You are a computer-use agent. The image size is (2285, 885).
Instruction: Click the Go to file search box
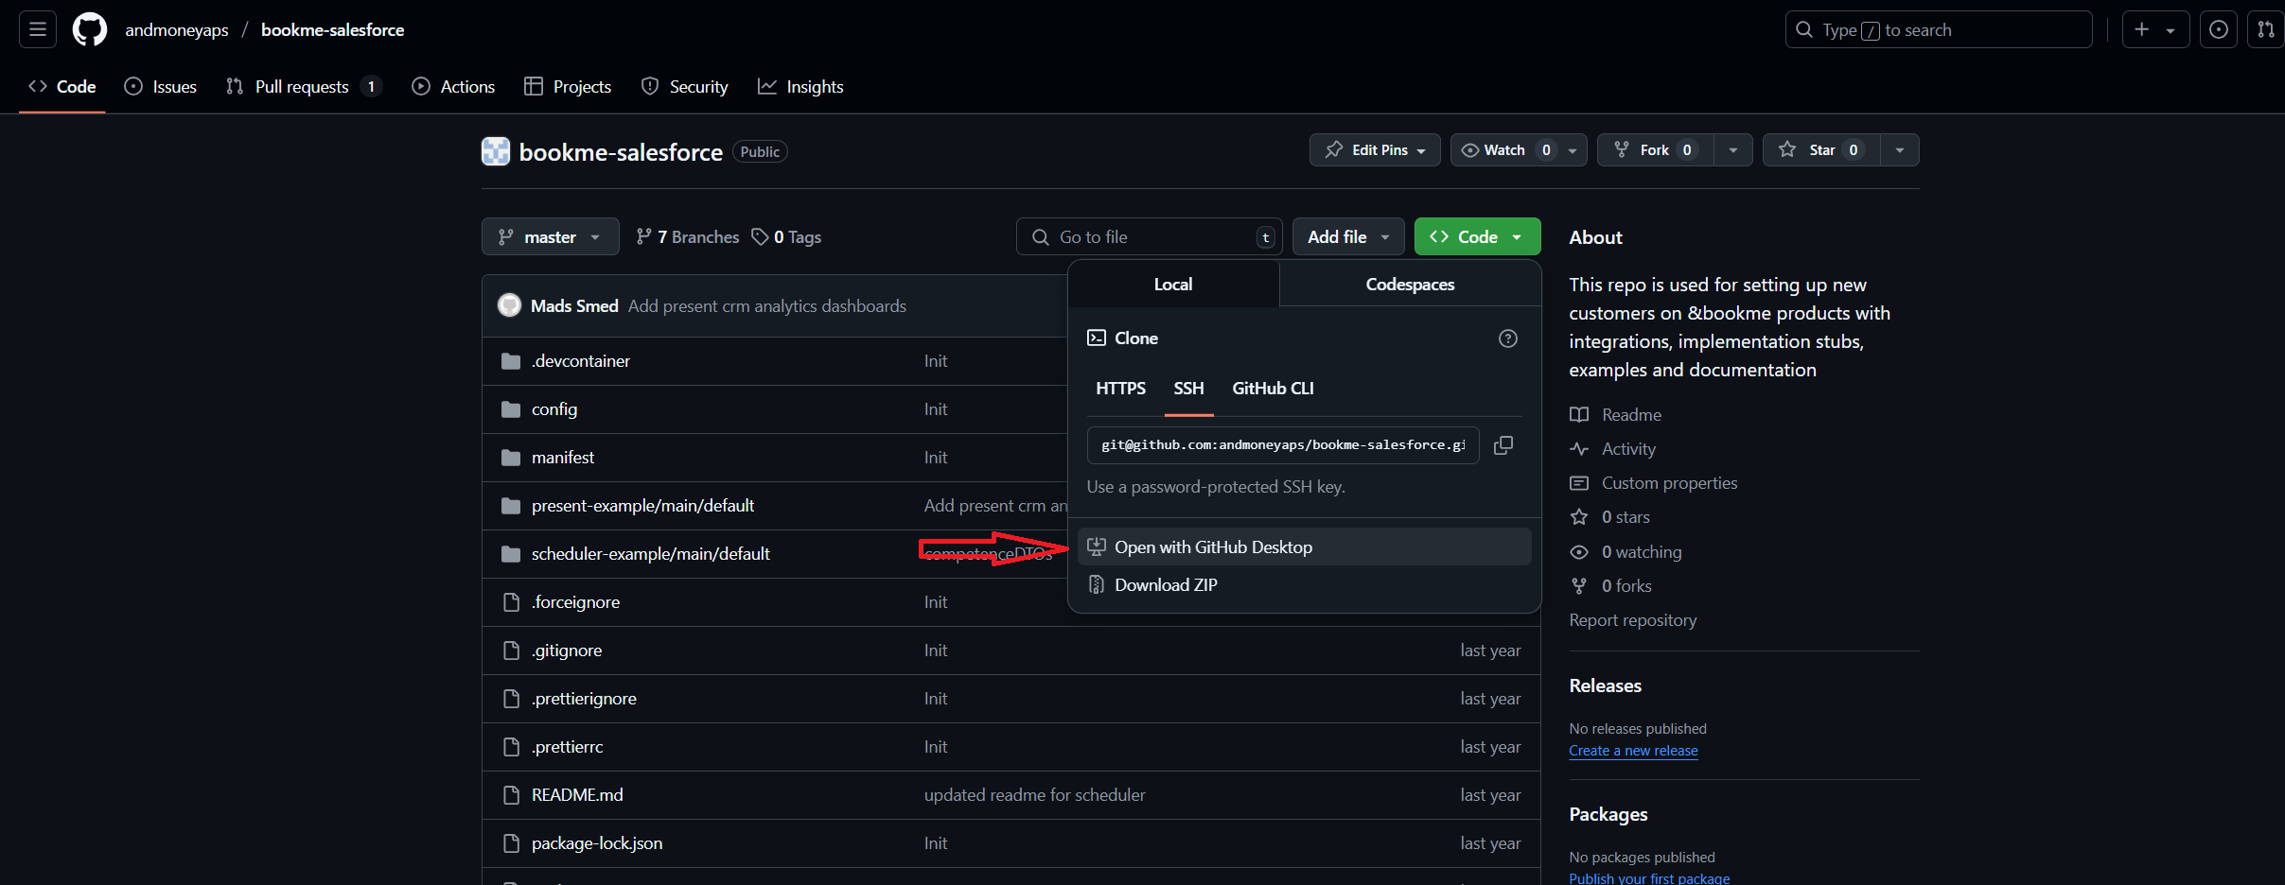pyautogui.click(x=1149, y=236)
